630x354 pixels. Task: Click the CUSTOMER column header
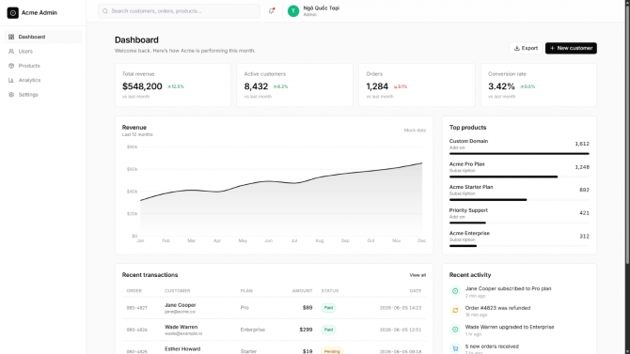[x=177, y=290]
